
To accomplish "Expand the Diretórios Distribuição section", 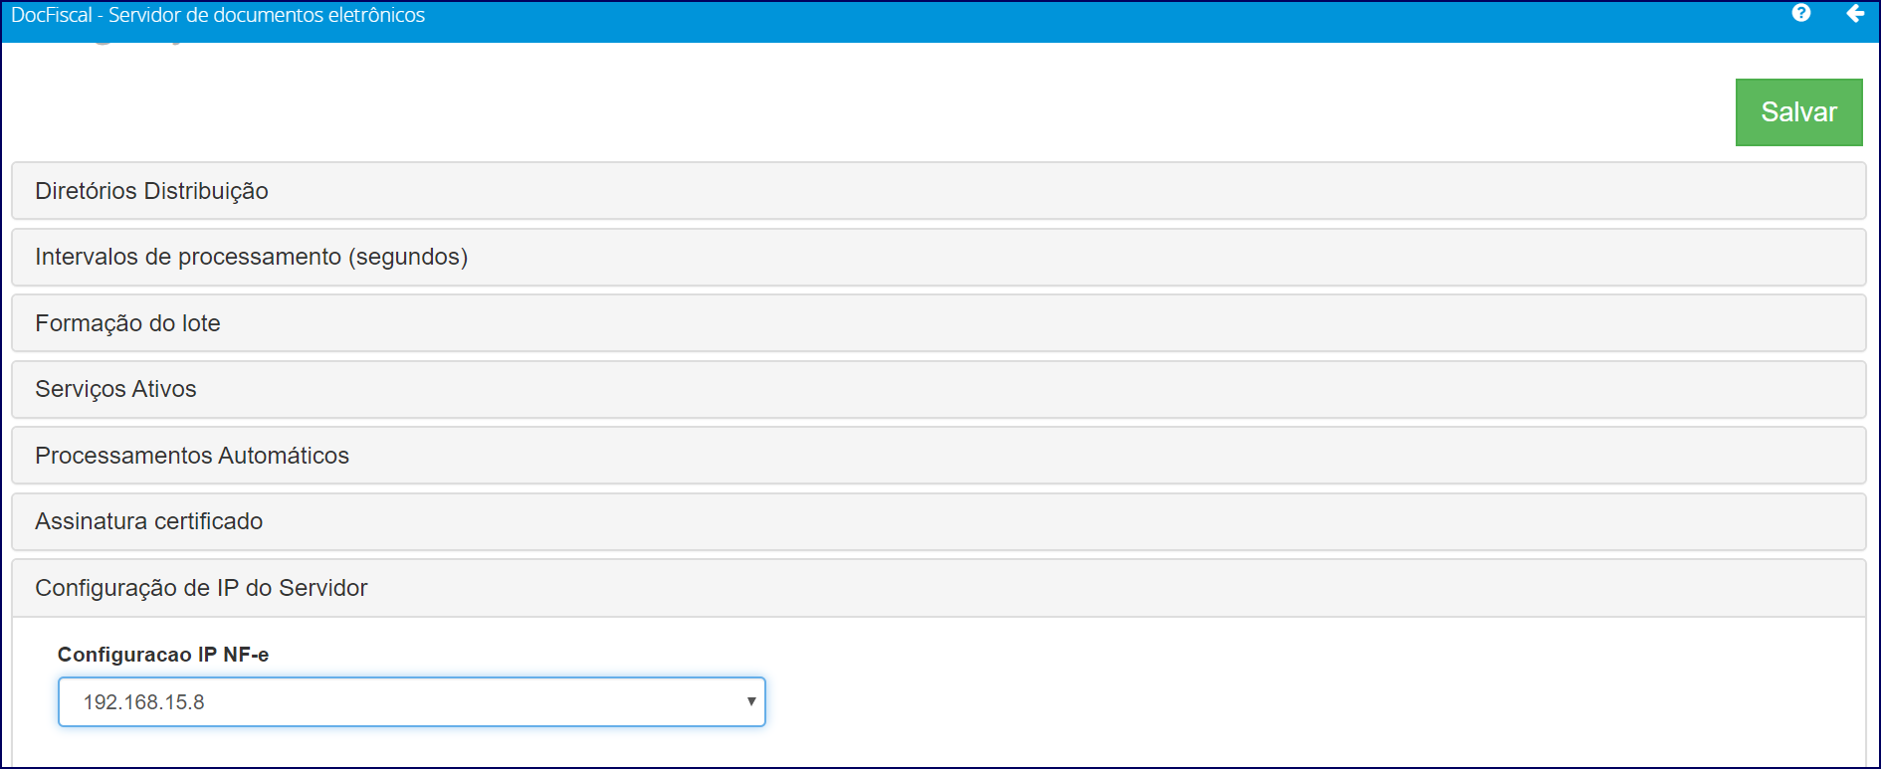I will (939, 191).
